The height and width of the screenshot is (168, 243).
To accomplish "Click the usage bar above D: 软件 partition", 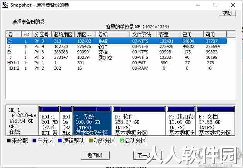I will [x=139, y=109].
